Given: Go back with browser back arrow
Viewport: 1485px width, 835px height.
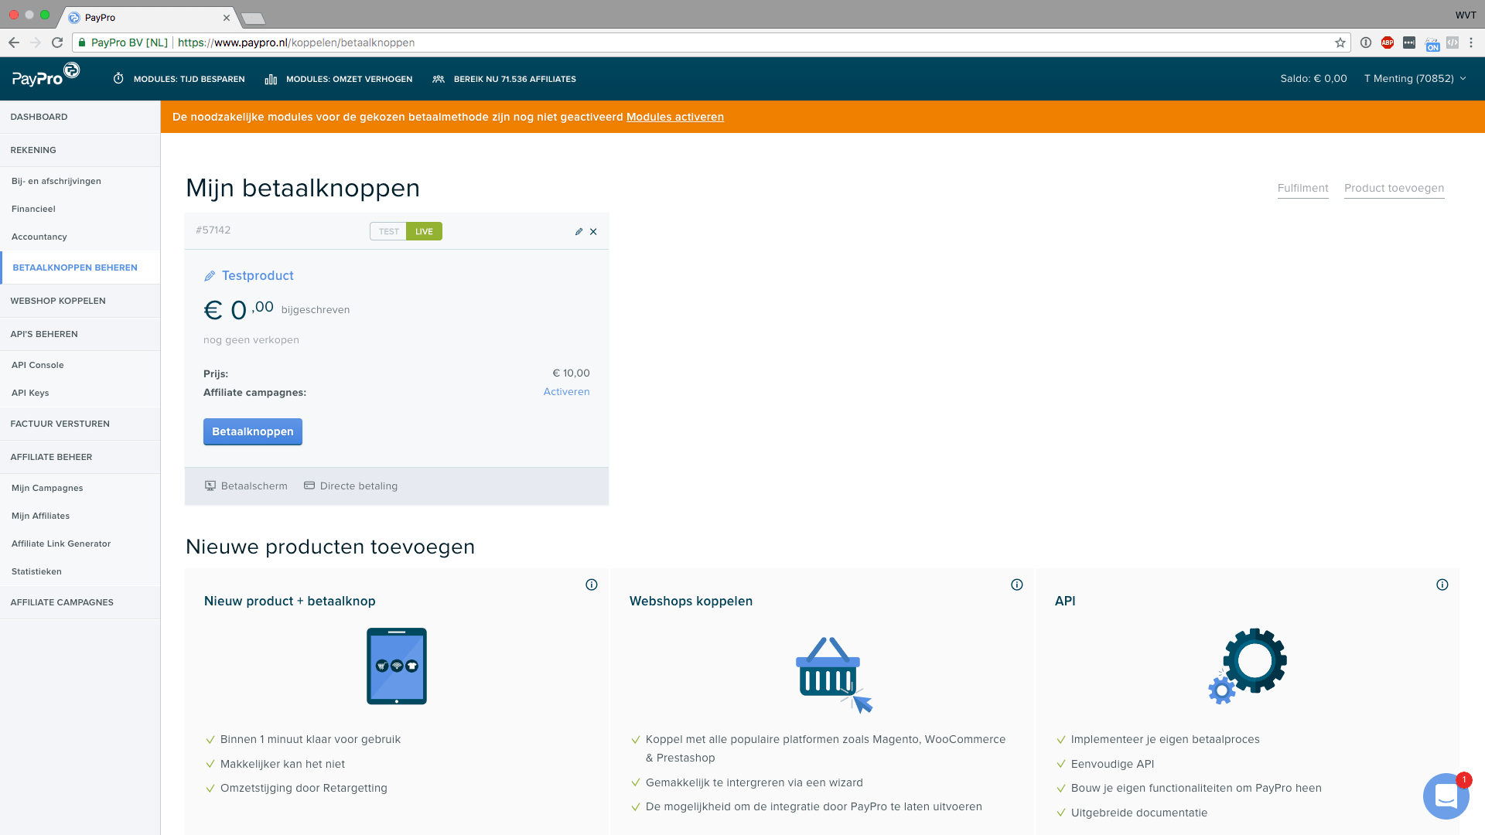Looking at the screenshot, I should click(14, 43).
